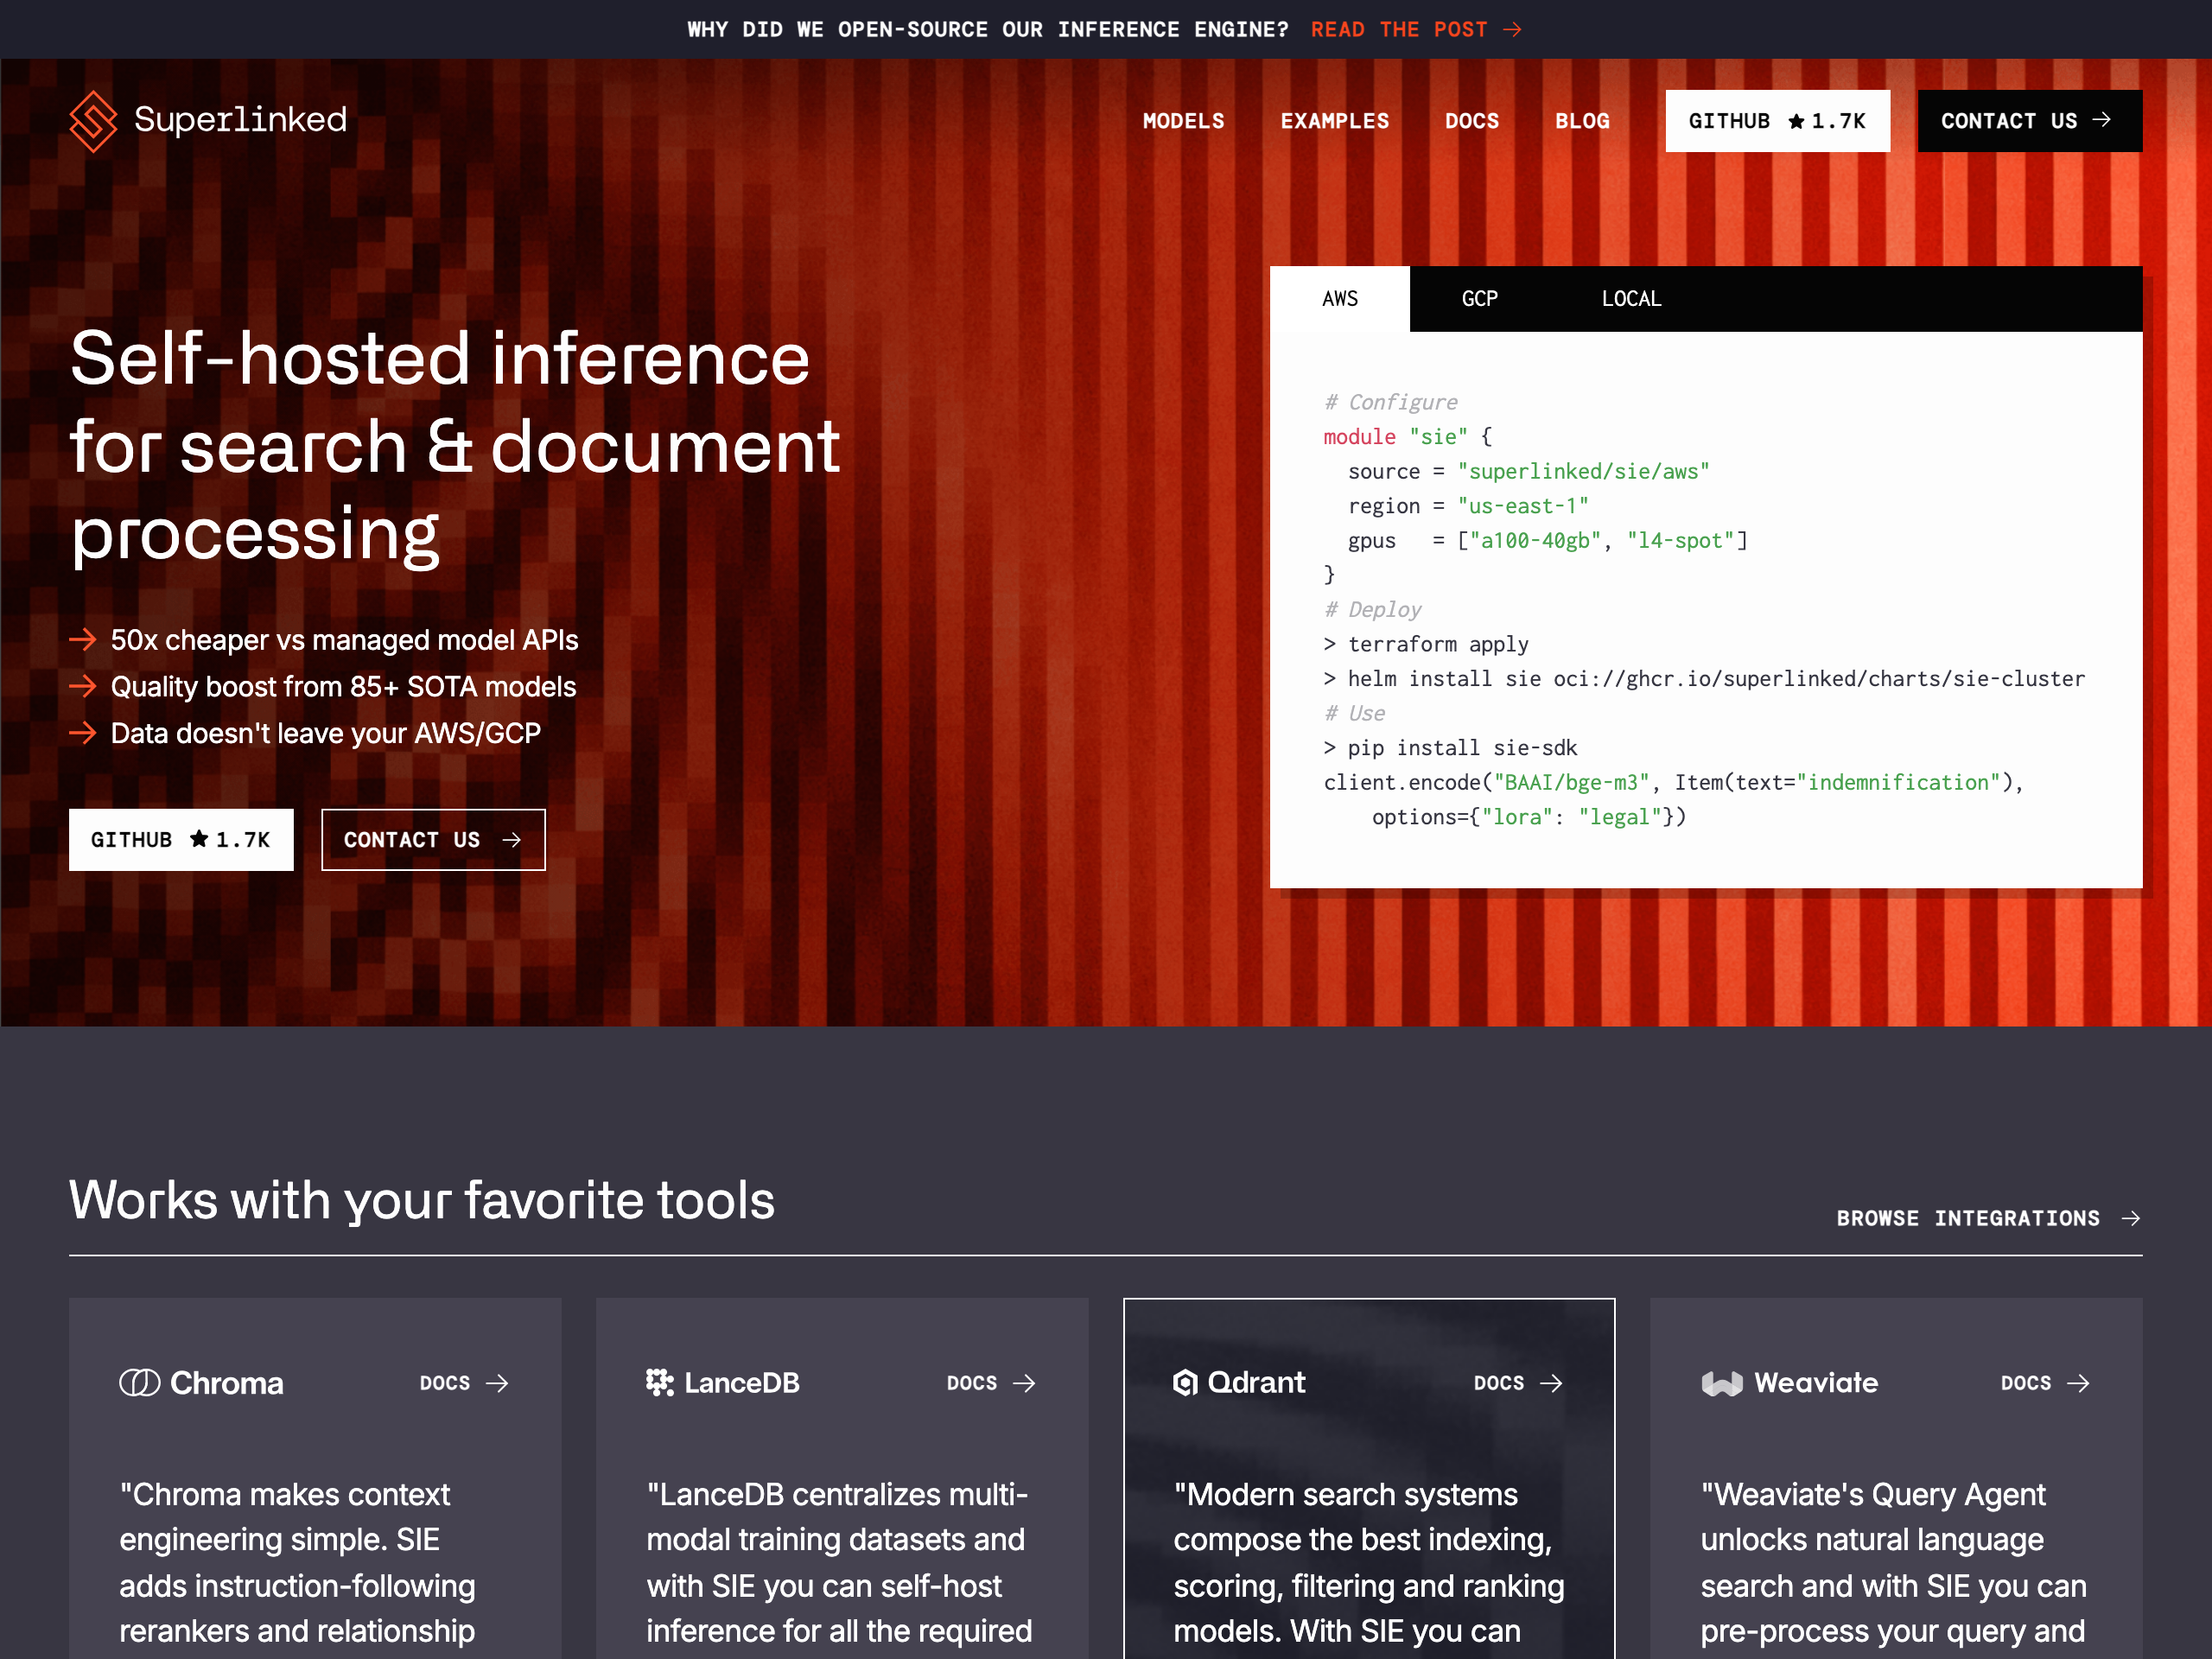Click the star icon in hero GITHUB button
Screen dimensions: 2212x1659
point(199,839)
